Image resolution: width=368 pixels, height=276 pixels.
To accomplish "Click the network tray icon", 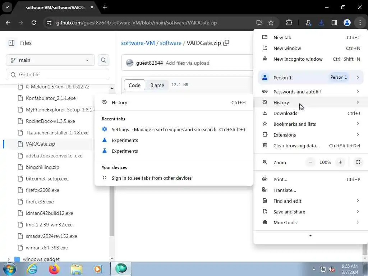I will [323, 270].
